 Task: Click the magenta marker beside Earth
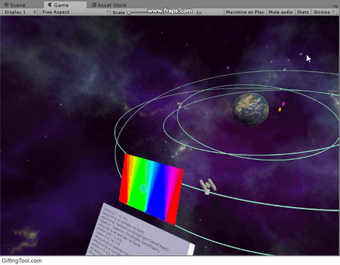[283, 104]
